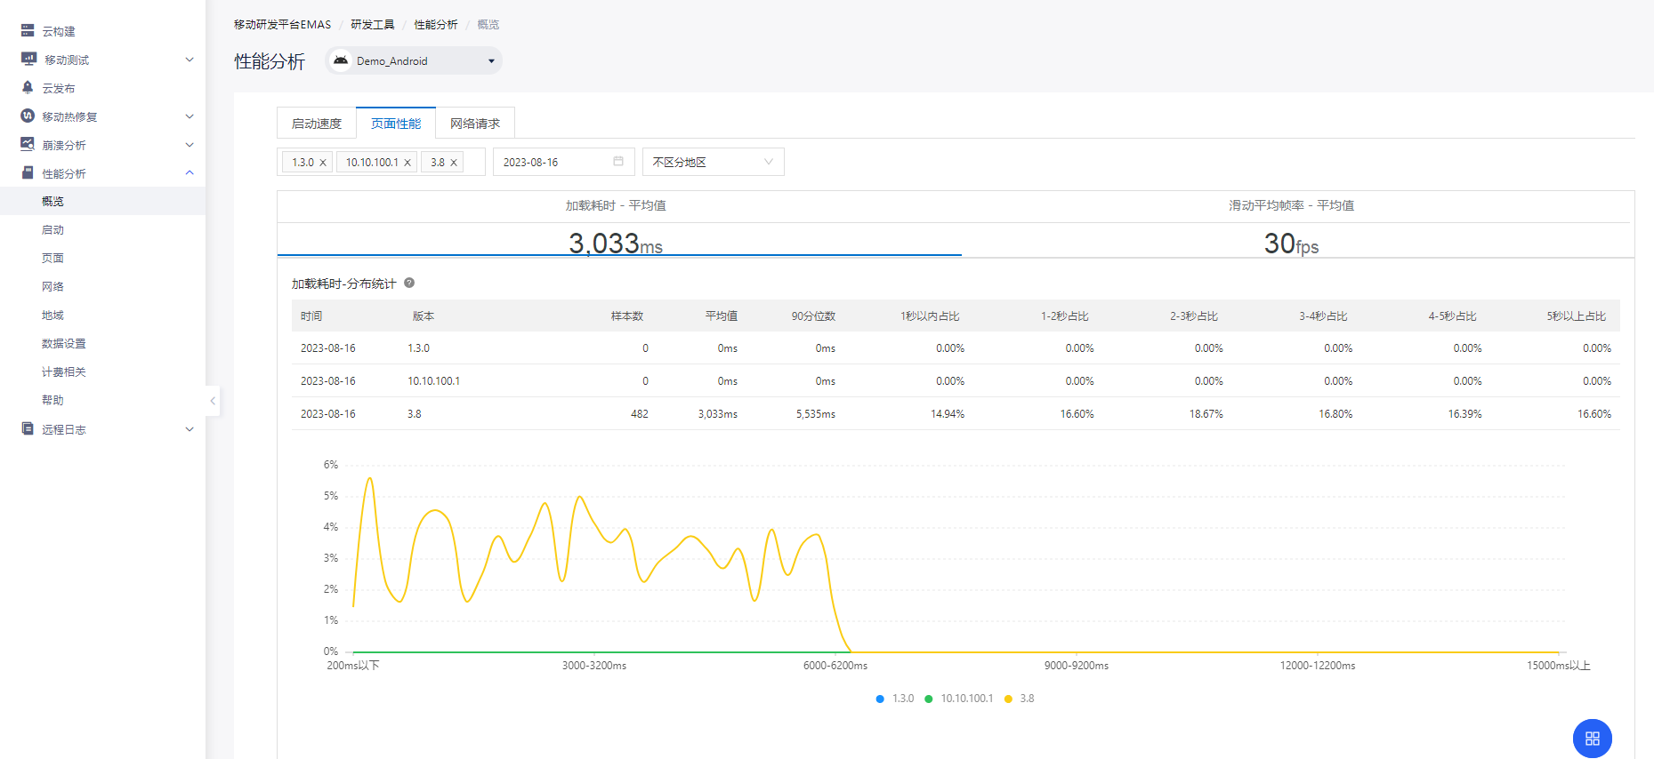The width and height of the screenshot is (1654, 759).
Task: Switch to the 网络请求 tab
Action: coord(475,124)
